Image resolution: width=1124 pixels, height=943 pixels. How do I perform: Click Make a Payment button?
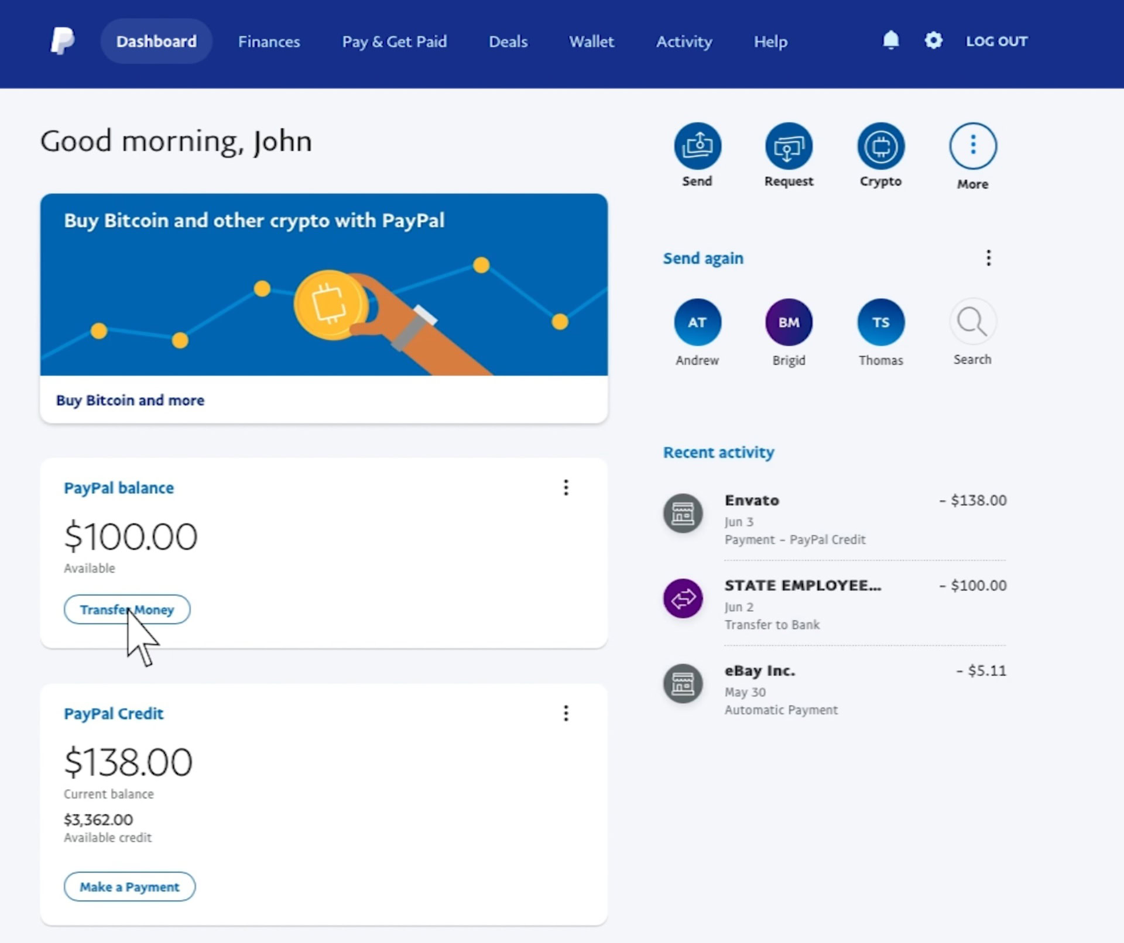[x=129, y=887]
